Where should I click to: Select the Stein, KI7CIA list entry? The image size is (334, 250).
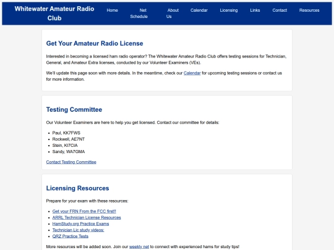(65, 146)
